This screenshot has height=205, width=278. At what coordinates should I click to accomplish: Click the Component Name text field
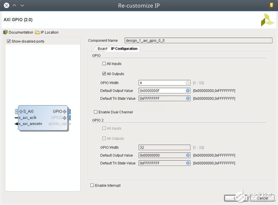pos(198,41)
